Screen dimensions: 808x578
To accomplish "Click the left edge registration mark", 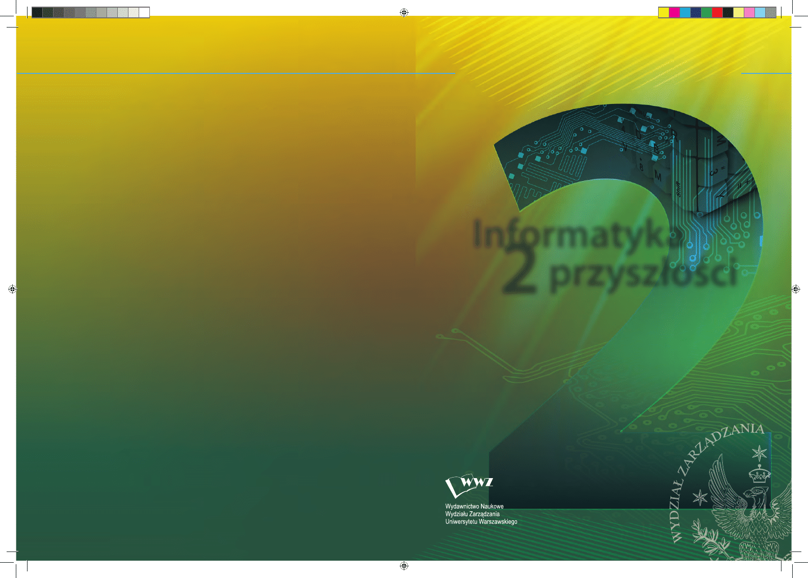I will coord(13,289).
